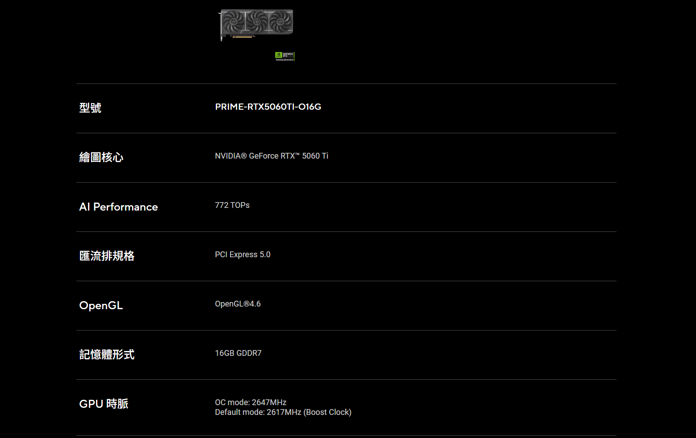
Task: Select the PRIME-RTX5060TI-O16G model name
Action: pos(268,107)
